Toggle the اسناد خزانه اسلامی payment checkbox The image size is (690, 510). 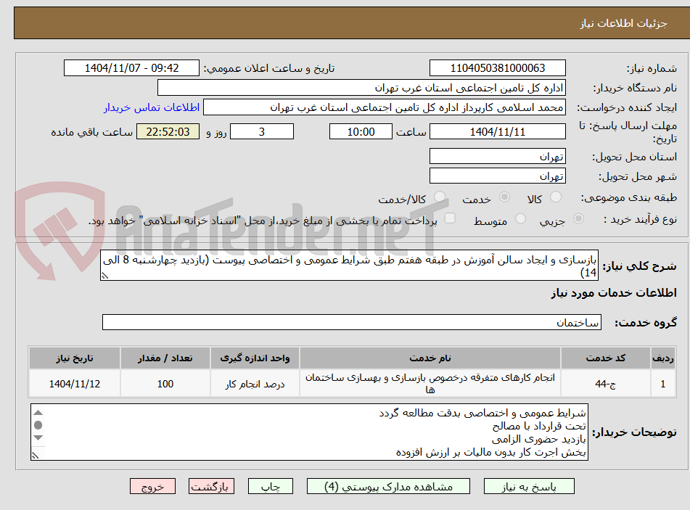[x=450, y=218]
